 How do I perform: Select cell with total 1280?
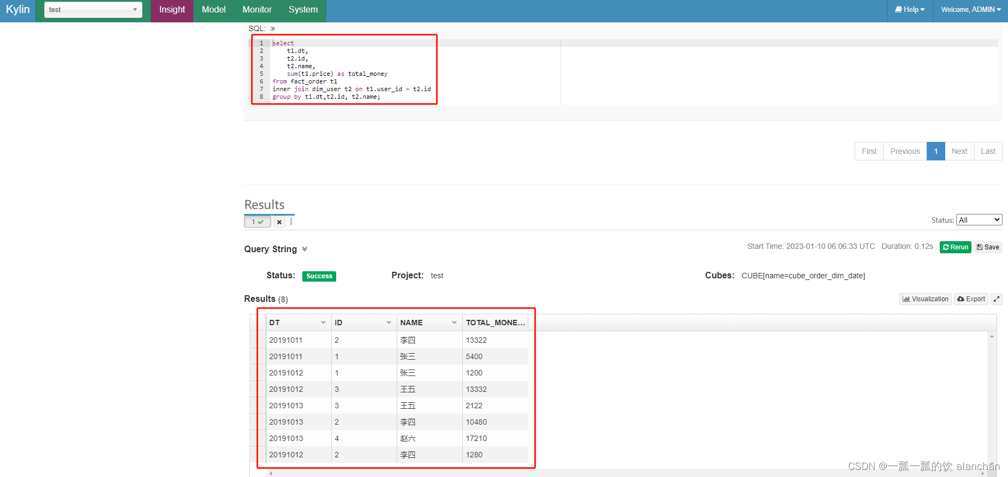tap(495, 455)
